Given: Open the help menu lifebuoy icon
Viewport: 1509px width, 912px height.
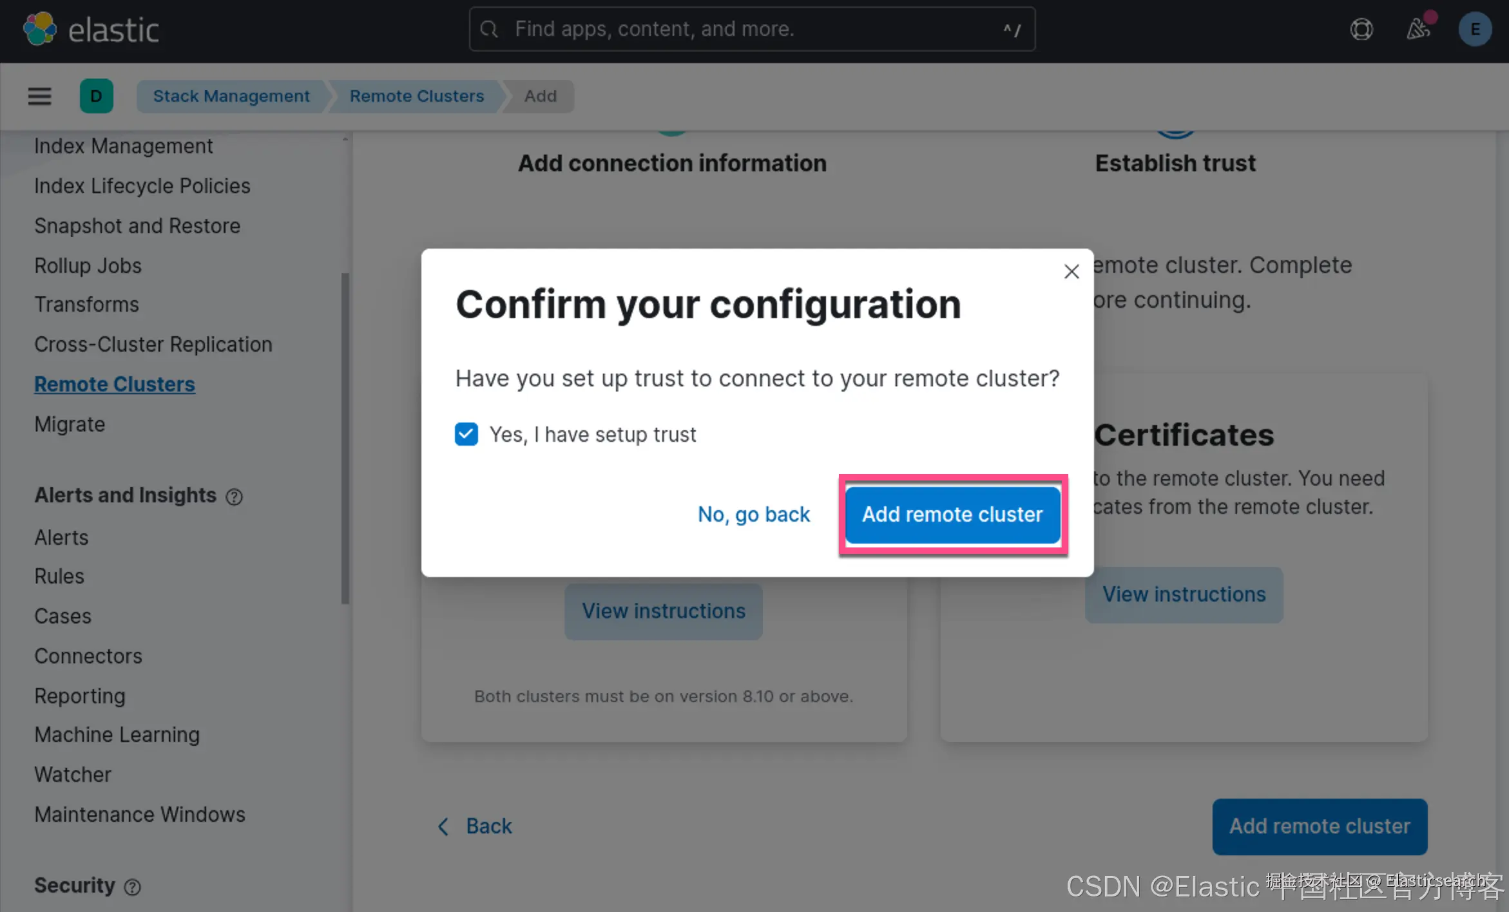Looking at the screenshot, I should click(x=1361, y=30).
